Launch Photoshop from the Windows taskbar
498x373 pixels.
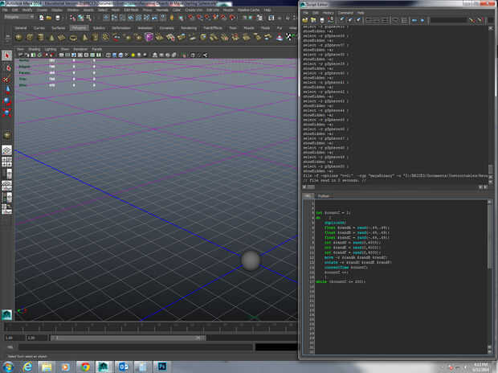click(160, 366)
